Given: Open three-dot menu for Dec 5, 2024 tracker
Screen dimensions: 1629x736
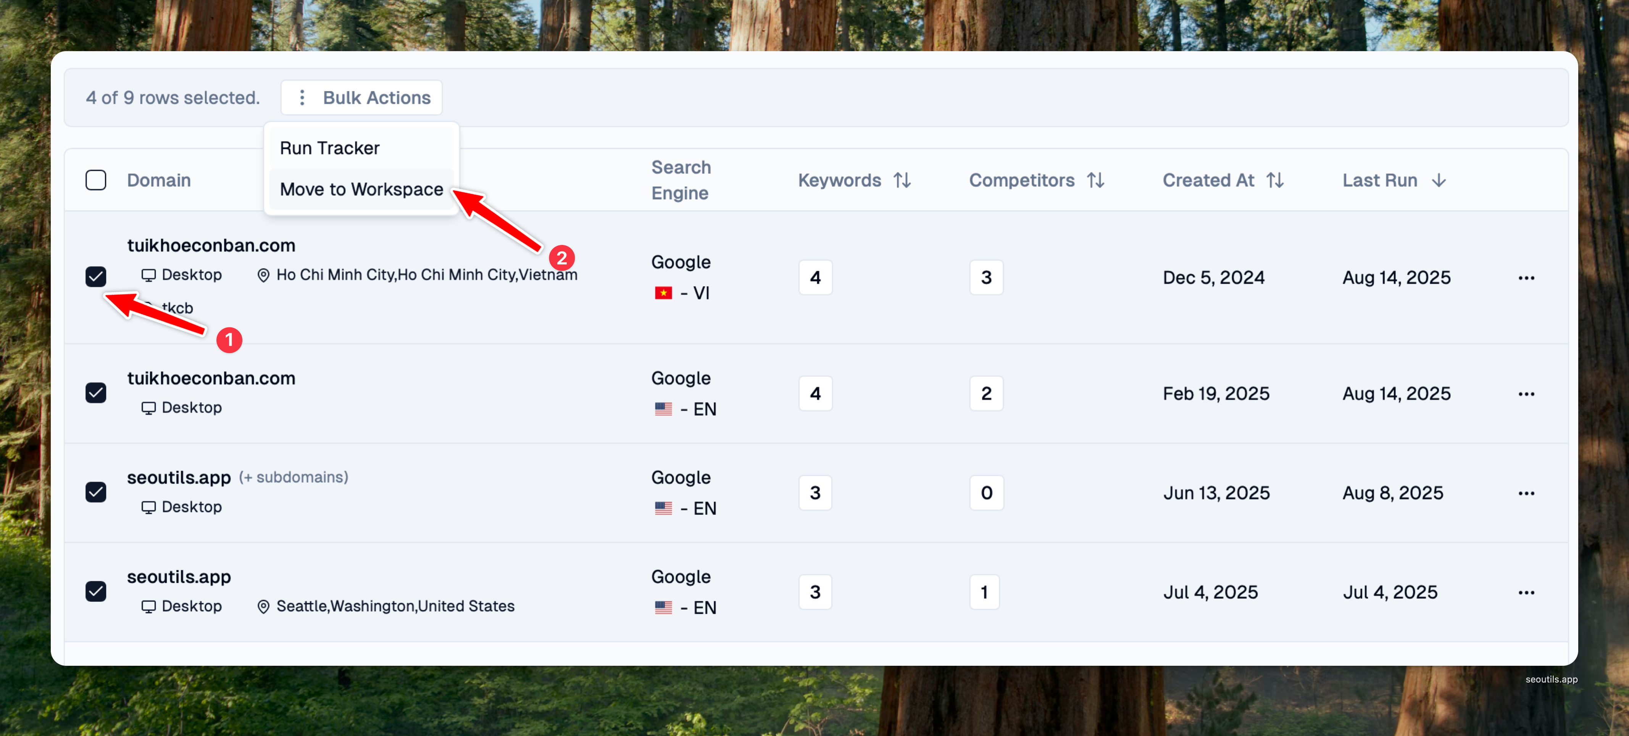Looking at the screenshot, I should [1526, 278].
